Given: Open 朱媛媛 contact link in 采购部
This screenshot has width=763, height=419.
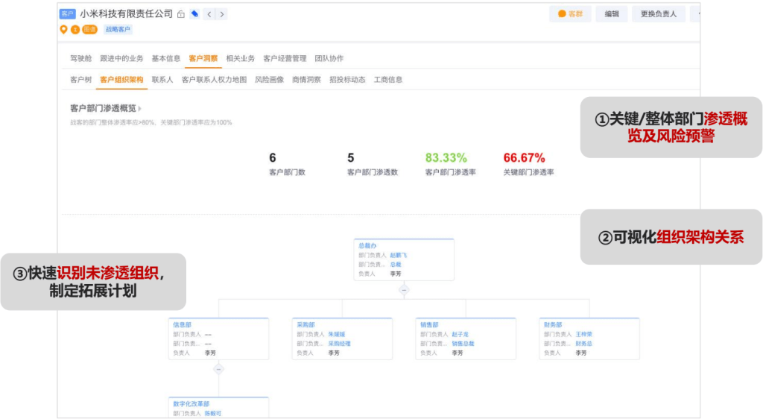Looking at the screenshot, I should (337, 334).
